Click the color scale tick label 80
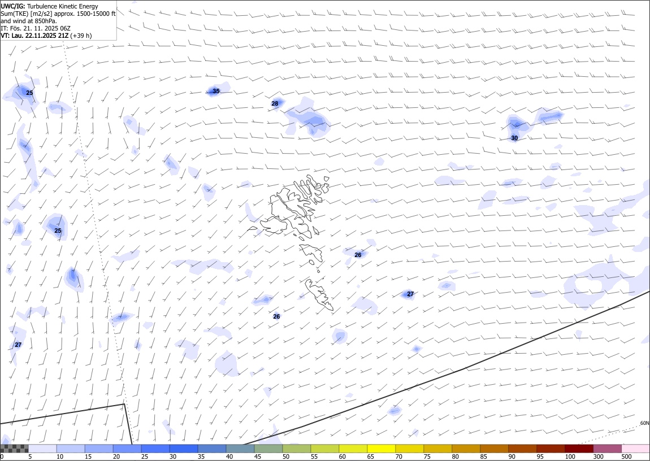 pyautogui.click(x=455, y=456)
